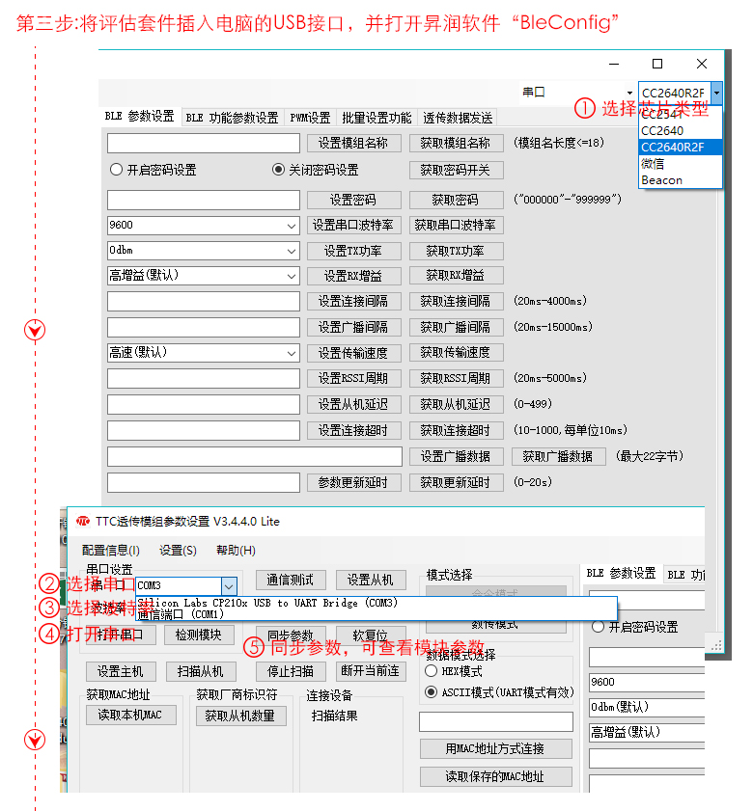This screenshot has width=753, height=811.
Task: Click 通信测试 button
Action: [x=291, y=581]
